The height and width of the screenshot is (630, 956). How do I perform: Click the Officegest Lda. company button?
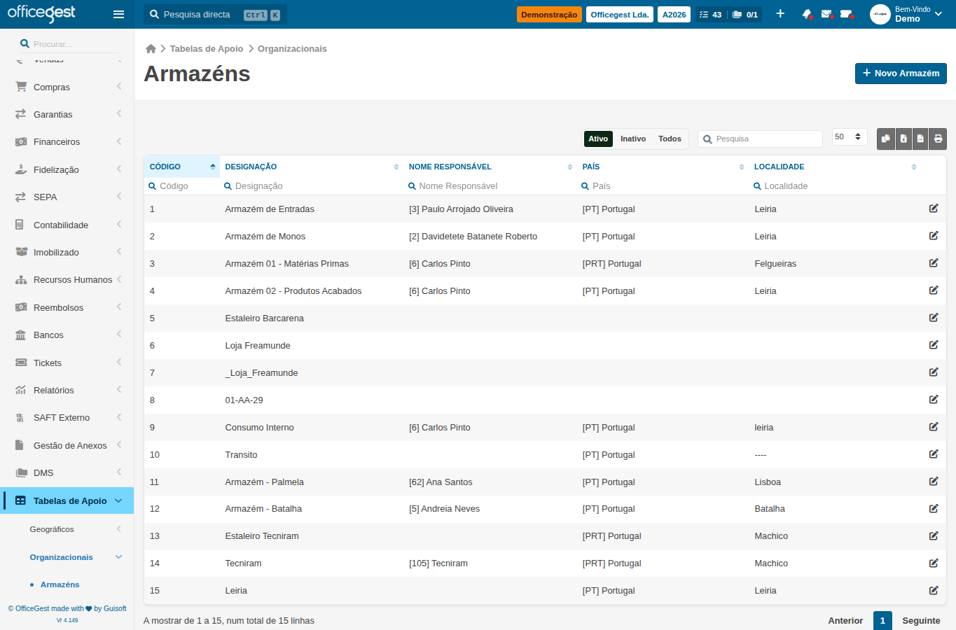(620, 15)
